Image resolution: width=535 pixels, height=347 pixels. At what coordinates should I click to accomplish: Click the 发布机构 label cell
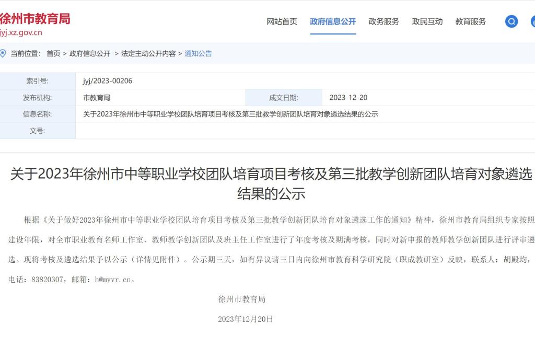(38, 98)
